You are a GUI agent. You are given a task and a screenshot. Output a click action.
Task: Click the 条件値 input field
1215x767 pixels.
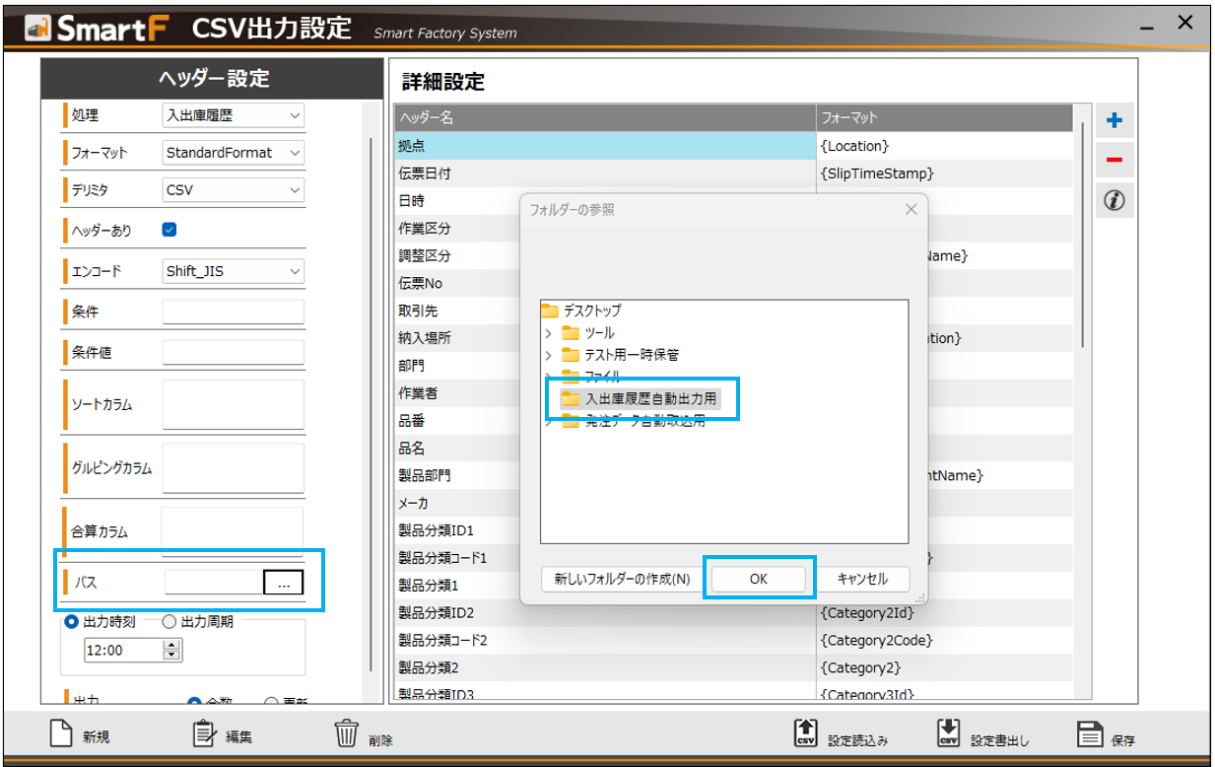tap(233, 352)
